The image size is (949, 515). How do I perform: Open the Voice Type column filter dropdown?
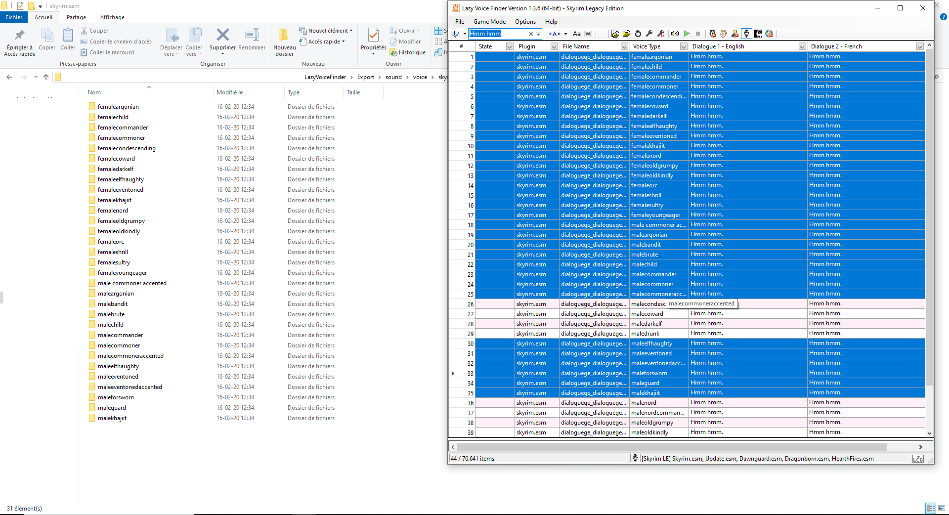tap(684, 46)
